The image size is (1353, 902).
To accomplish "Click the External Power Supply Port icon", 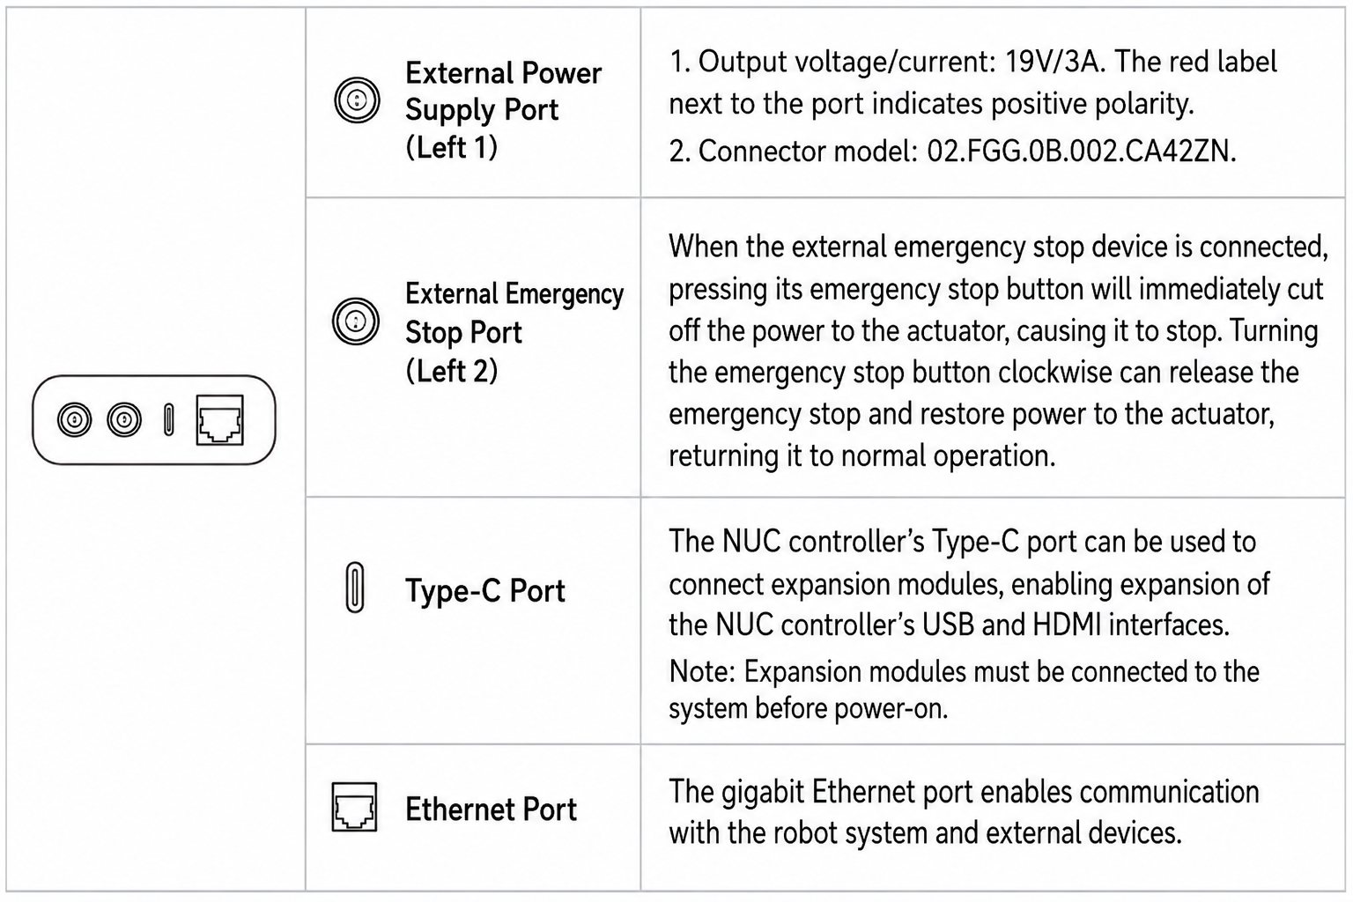I will [357, 100].
